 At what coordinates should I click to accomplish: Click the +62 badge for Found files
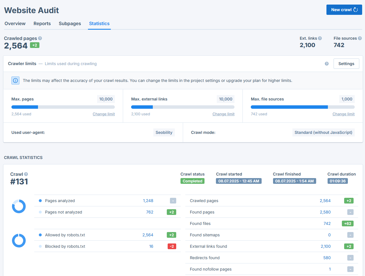[x=348, y=223]
